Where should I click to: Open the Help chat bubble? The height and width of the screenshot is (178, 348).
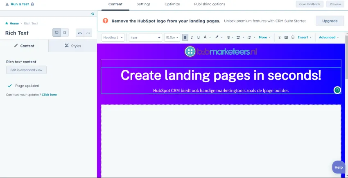point(339,167)
